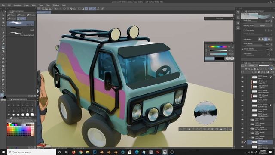275x155 pixels.
Task: Select the Zoom magnifier tool
Action: tap(3, 15)
